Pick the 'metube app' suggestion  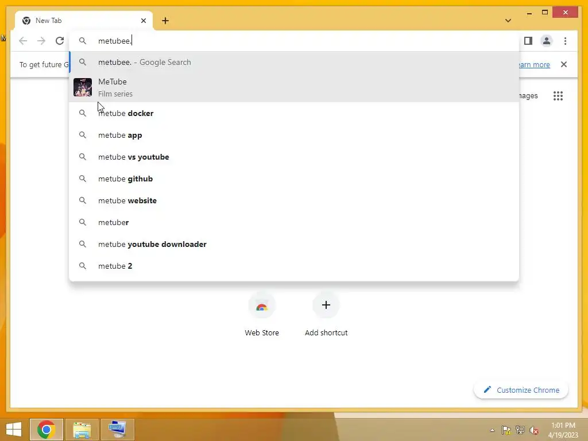[x=294, y=135]
